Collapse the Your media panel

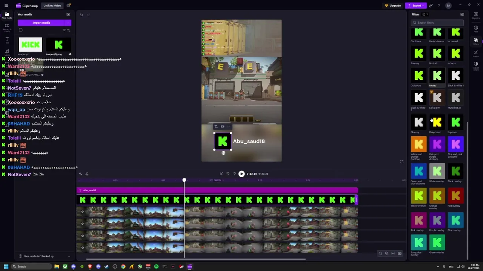click(x=68, y=14)
